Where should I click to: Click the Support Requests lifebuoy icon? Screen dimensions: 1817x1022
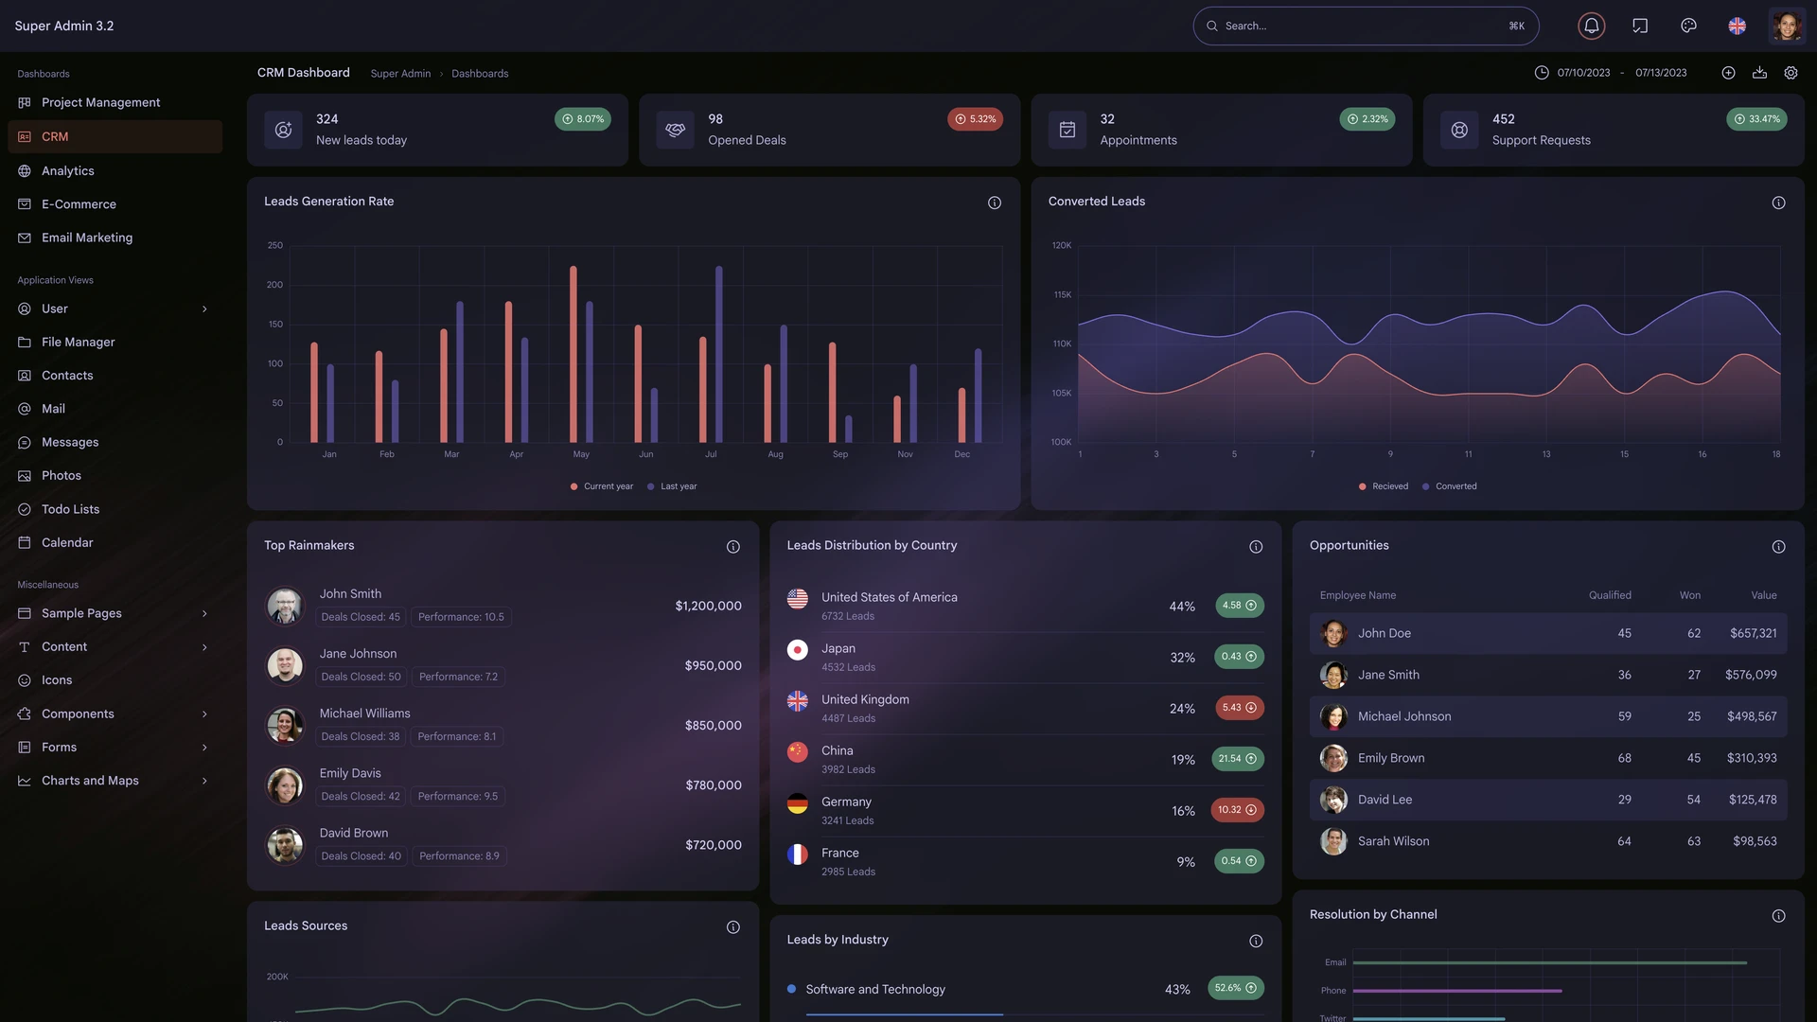[x=1459, y=130]
